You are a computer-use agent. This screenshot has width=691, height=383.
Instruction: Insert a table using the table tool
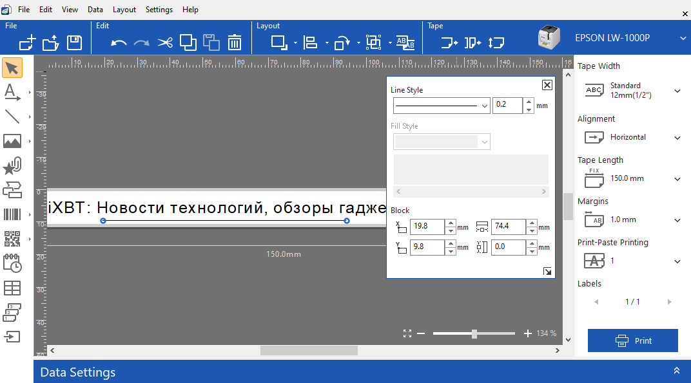point(12,288)
